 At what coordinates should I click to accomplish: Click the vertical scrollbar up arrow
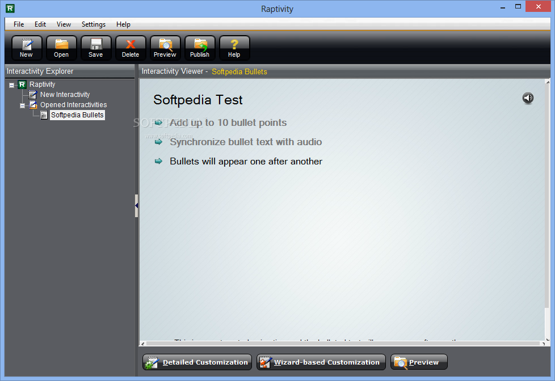click(x=548, y=82)
